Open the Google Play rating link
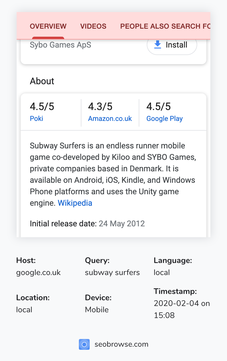 tap(165, 118)
